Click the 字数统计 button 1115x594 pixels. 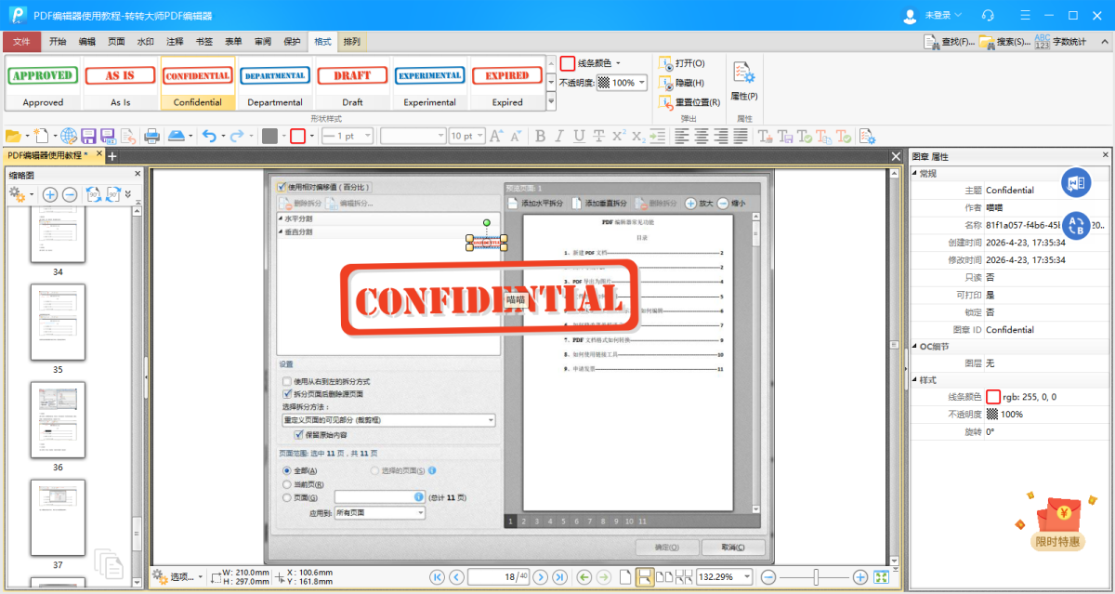click(1060, 42)
